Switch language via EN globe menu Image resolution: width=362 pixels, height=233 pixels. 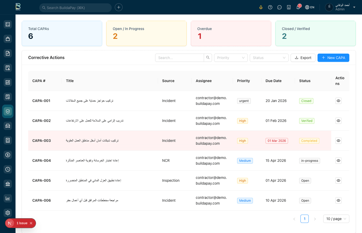click(310, 7)
